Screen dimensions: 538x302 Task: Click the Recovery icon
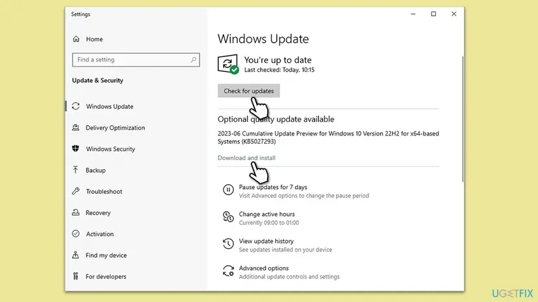click(76, 213)
